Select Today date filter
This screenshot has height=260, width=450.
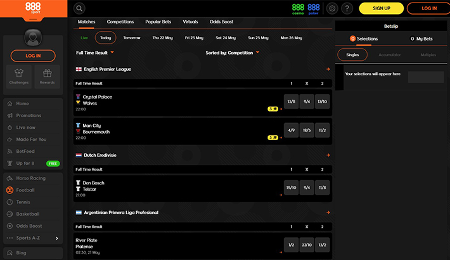click(x=105, y=38)
